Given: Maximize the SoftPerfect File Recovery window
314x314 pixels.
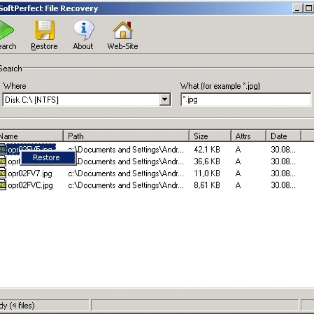Looking at the screenshot, I should (310, 8).
